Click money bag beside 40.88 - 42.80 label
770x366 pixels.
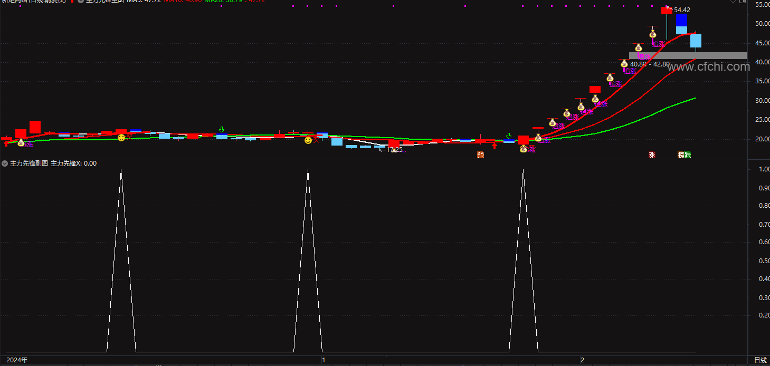pyautogui.click(x=624, y=64)
